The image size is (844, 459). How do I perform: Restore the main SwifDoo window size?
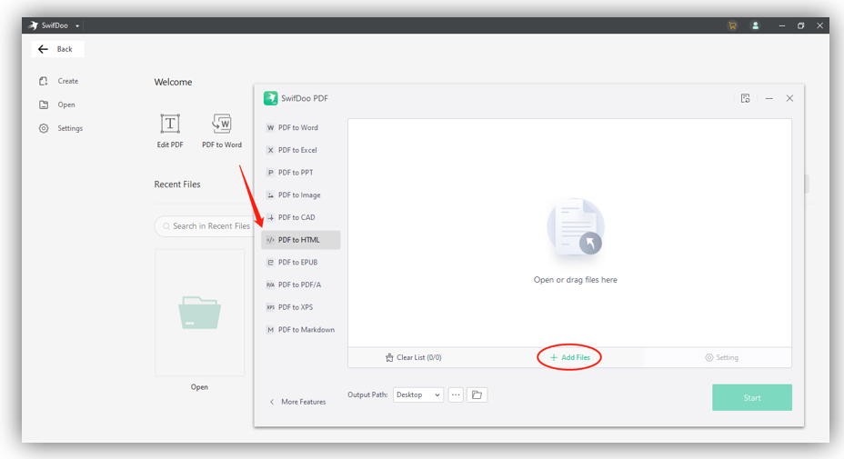(x=801, y=25)
